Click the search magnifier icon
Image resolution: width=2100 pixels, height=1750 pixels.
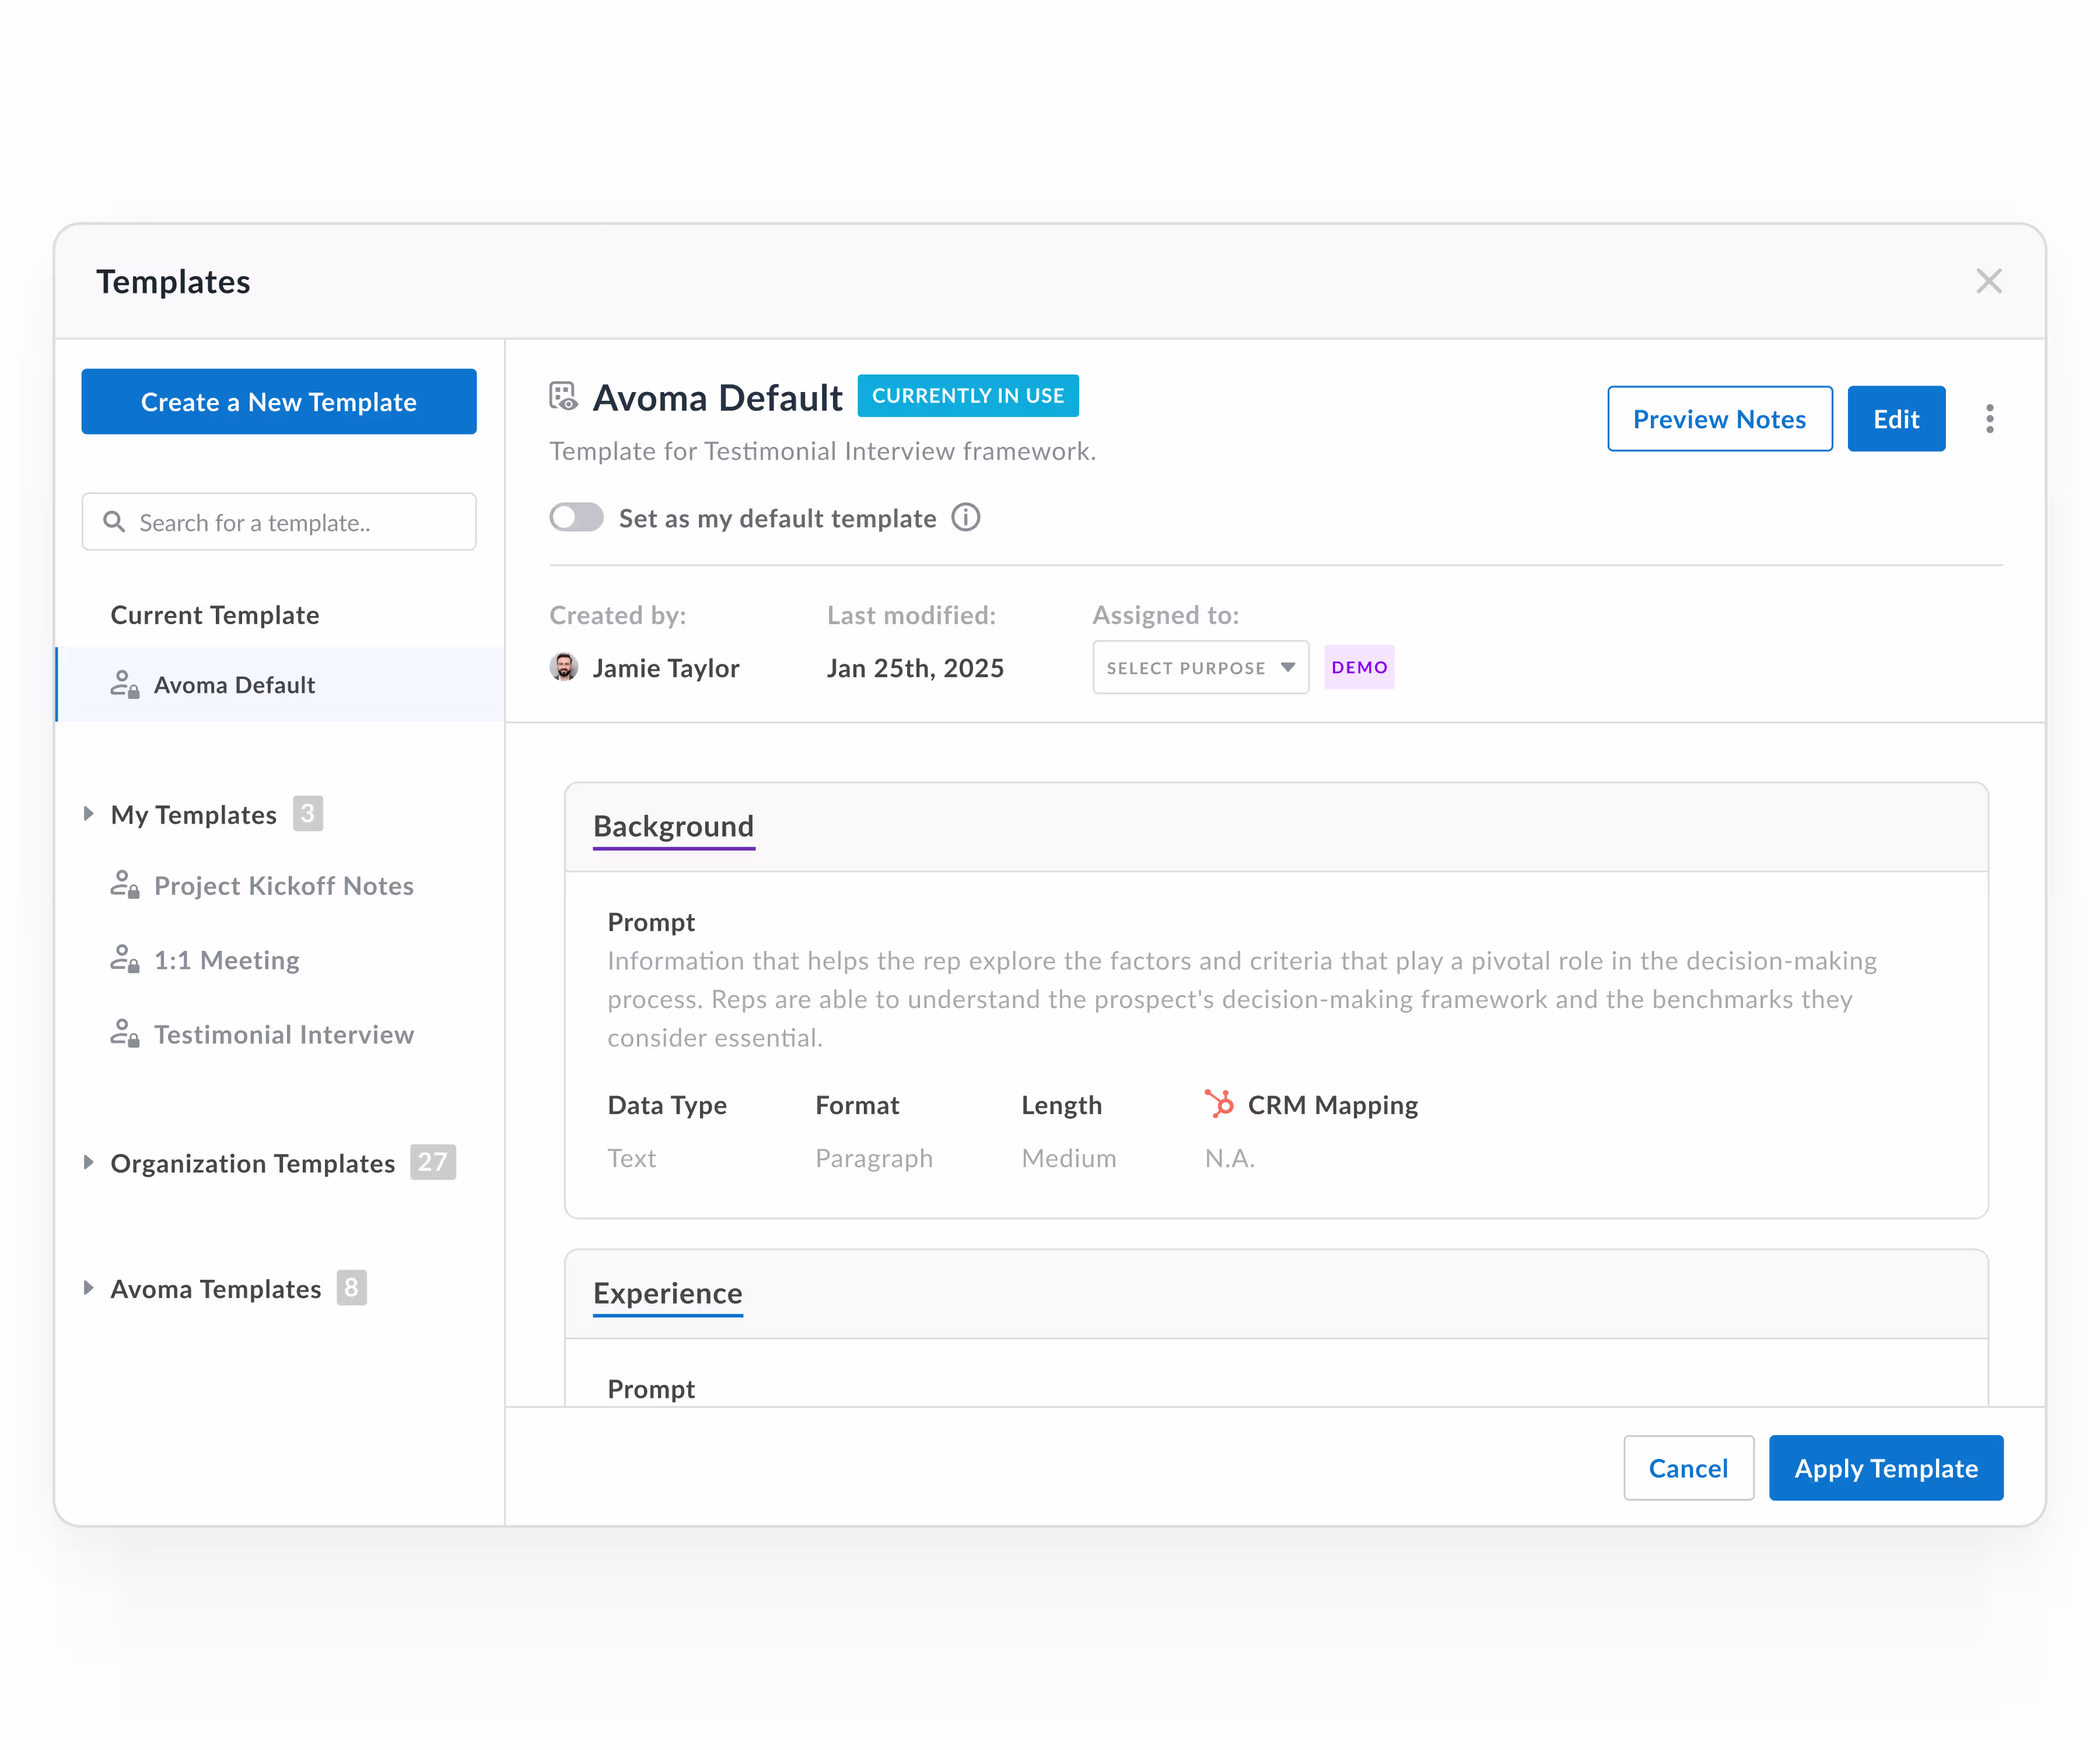(115, 522)
